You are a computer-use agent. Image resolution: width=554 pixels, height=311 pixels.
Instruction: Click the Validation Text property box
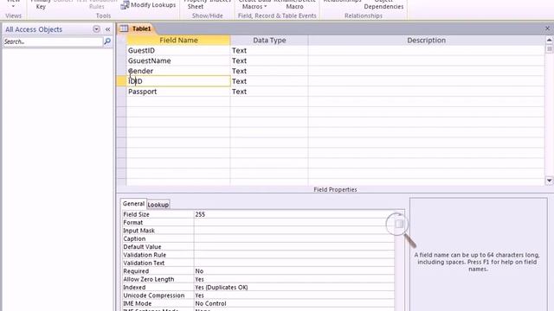[293, 263]
